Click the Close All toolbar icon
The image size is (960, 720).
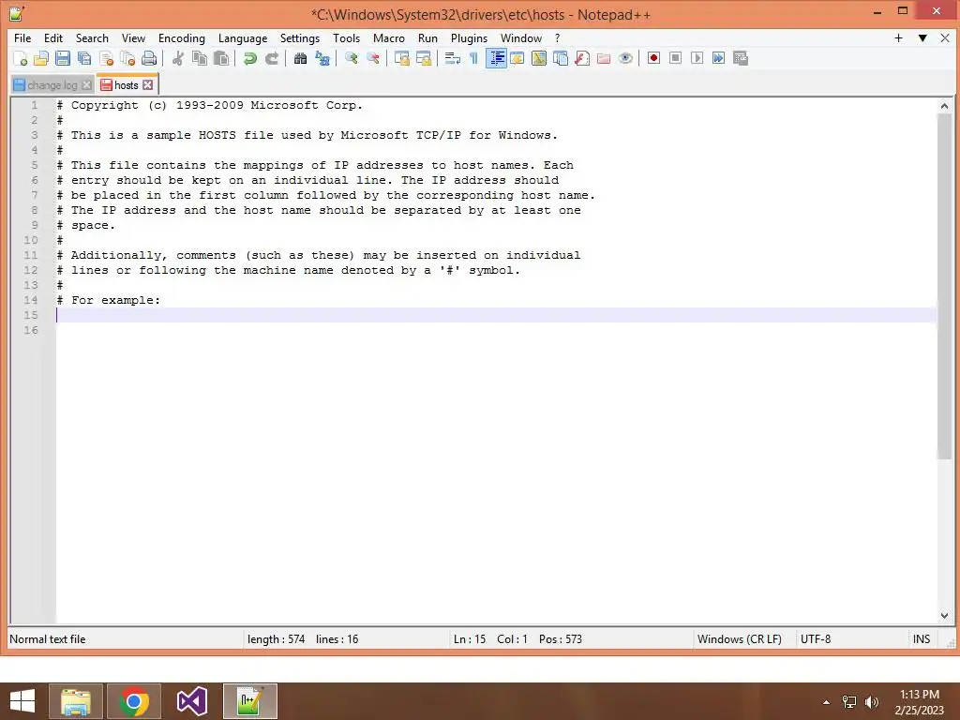tap(127, 58)
